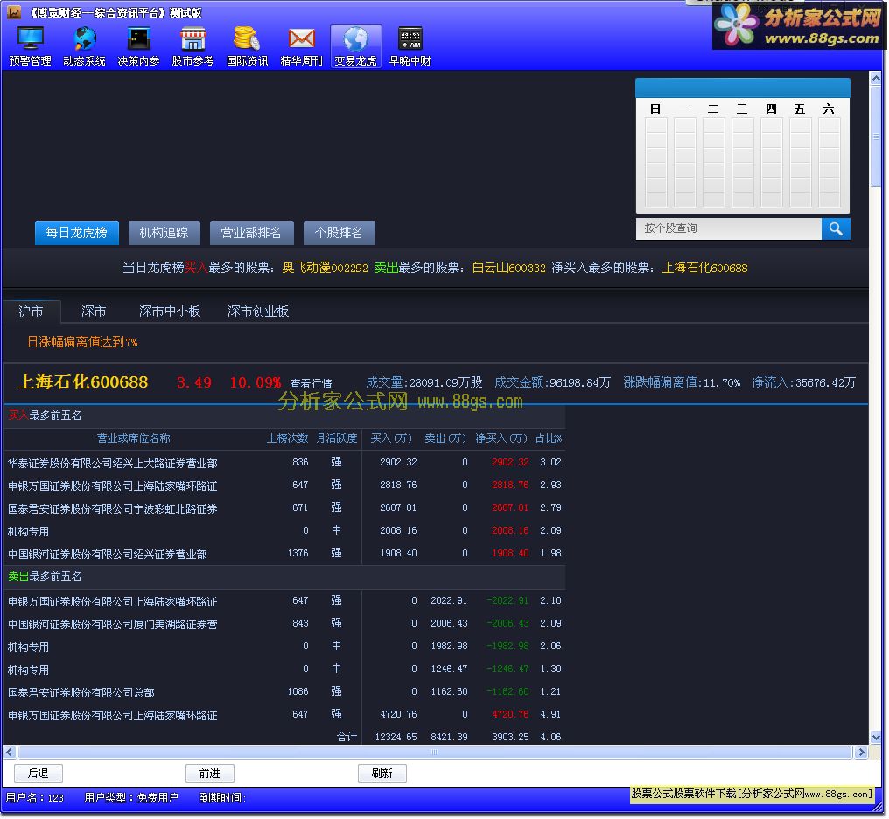
Task: Click calendar 六 weekday header
Action: (x=829, y=108)
